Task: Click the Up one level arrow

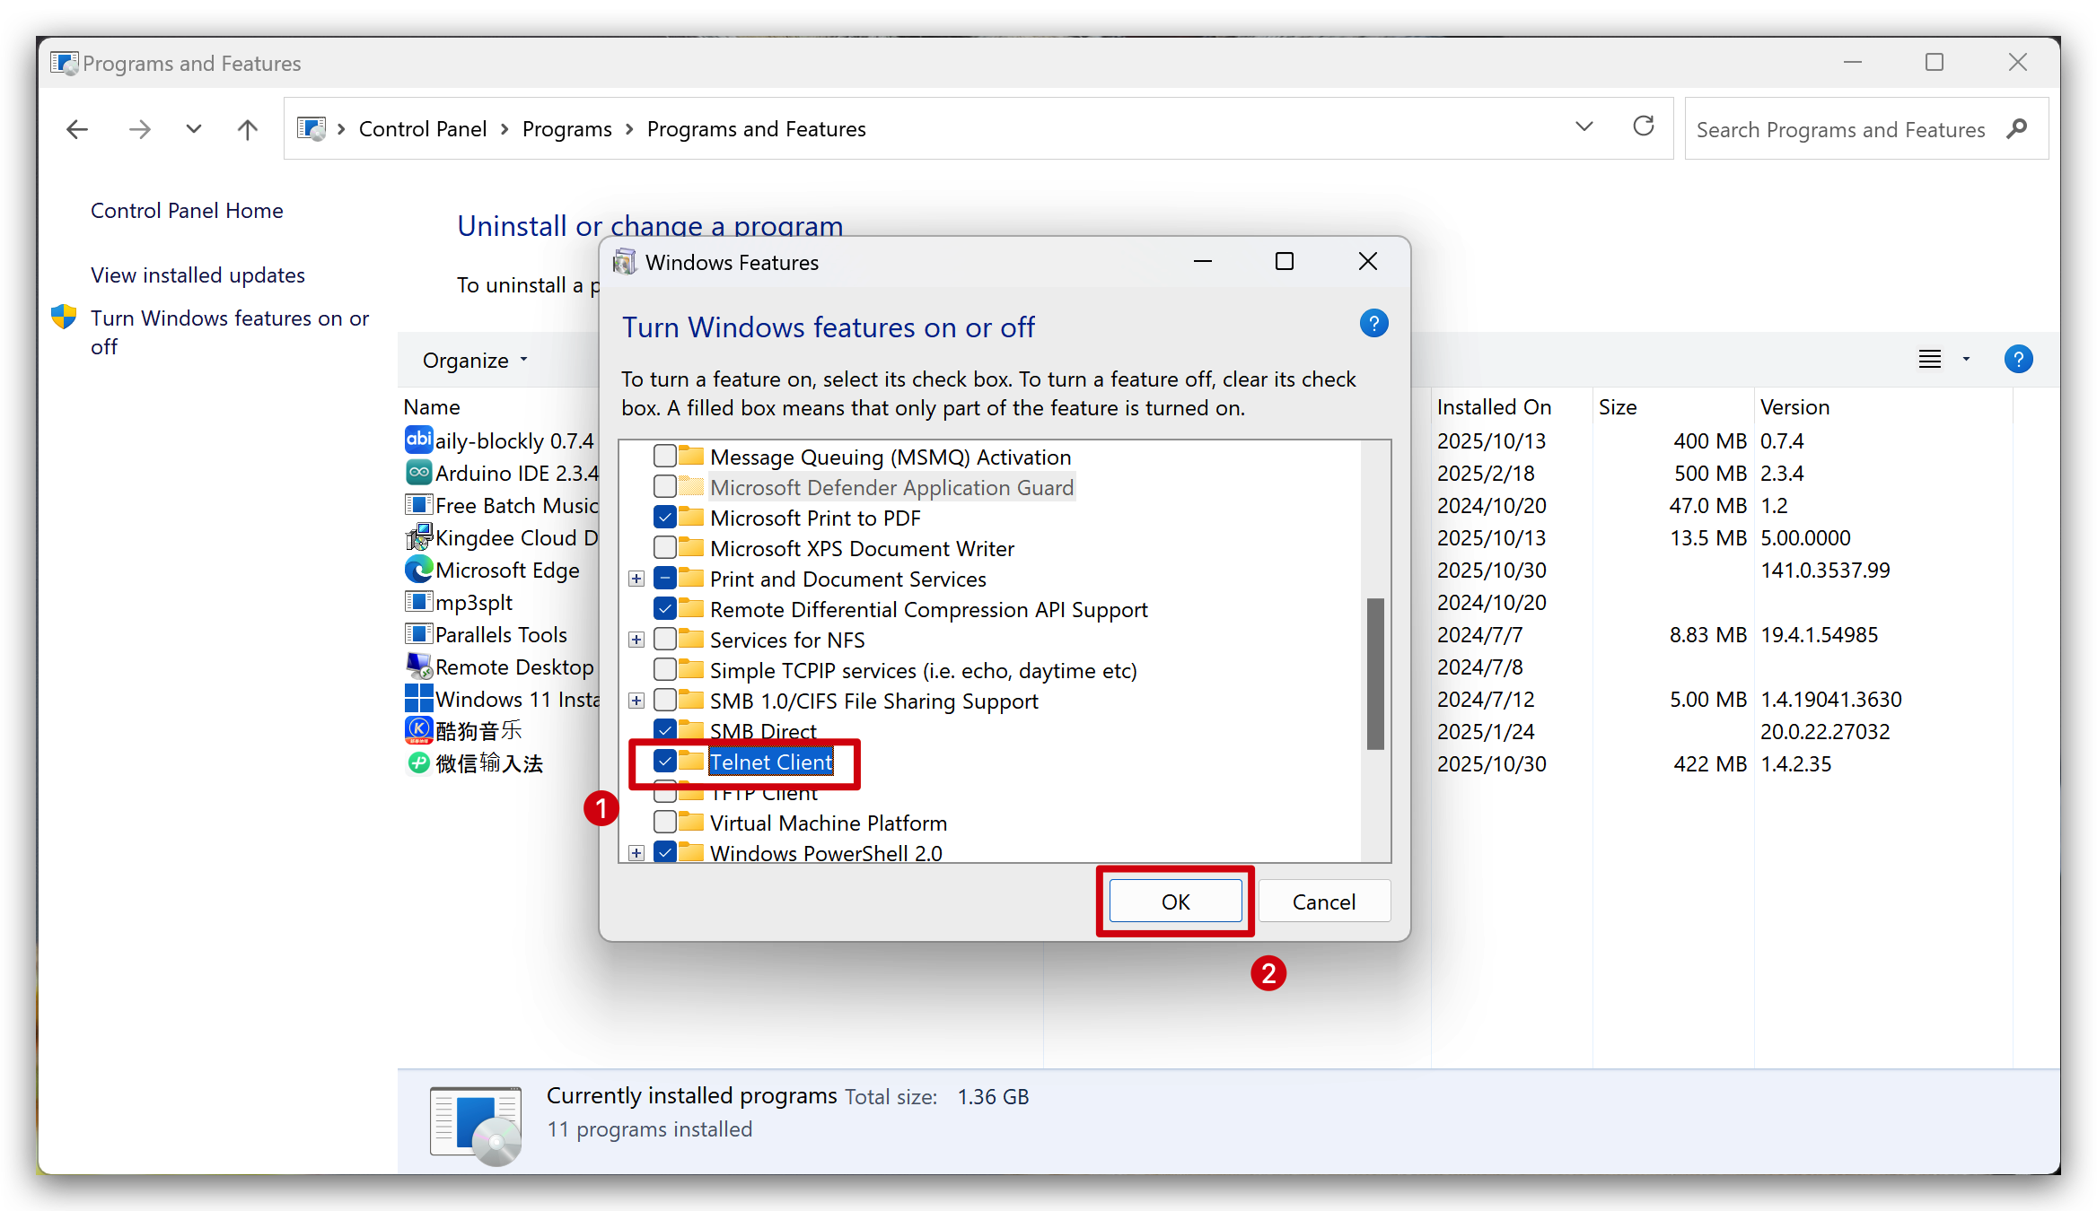Action: (247, 129)
